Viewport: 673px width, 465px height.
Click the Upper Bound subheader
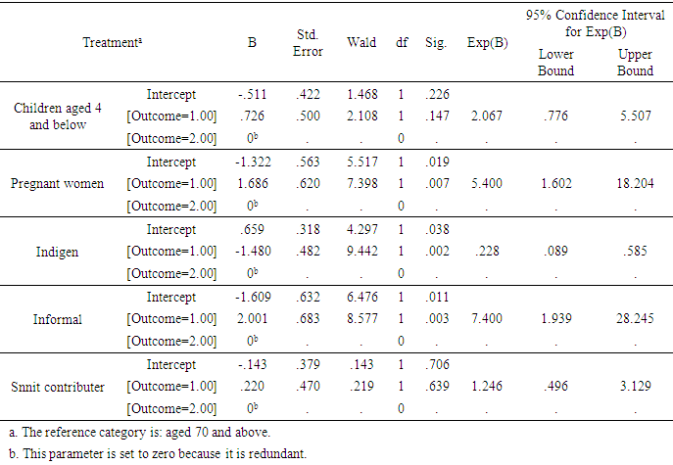(x=635, y=63)
